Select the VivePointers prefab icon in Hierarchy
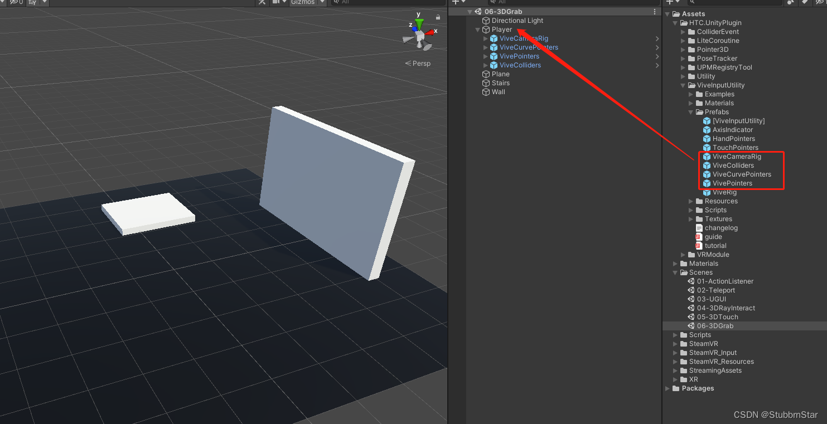Image resolution: width=827 pixels, height=424 pixels. [494, 56]
